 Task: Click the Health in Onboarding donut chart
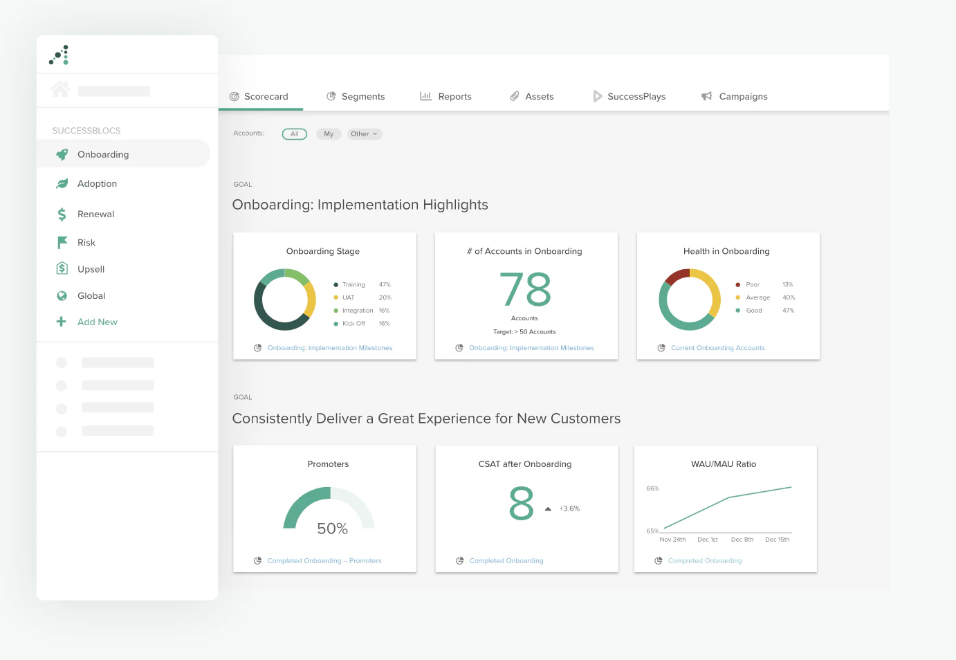(x=690, y=300)
